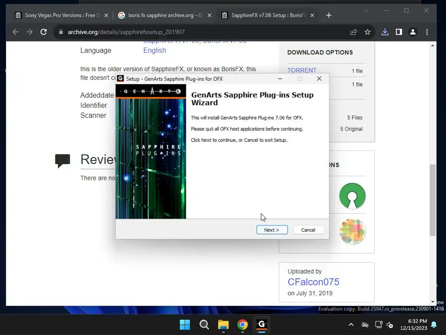Viewport: 446px width, 335px height.
Task: Go back to previous page
Action: tap(16, 32)
